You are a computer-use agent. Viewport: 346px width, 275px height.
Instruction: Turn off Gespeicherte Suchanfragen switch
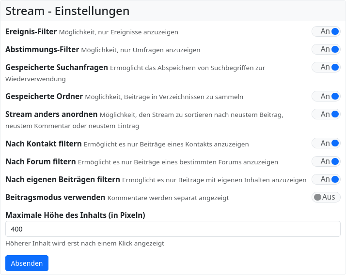click(326, 67)
